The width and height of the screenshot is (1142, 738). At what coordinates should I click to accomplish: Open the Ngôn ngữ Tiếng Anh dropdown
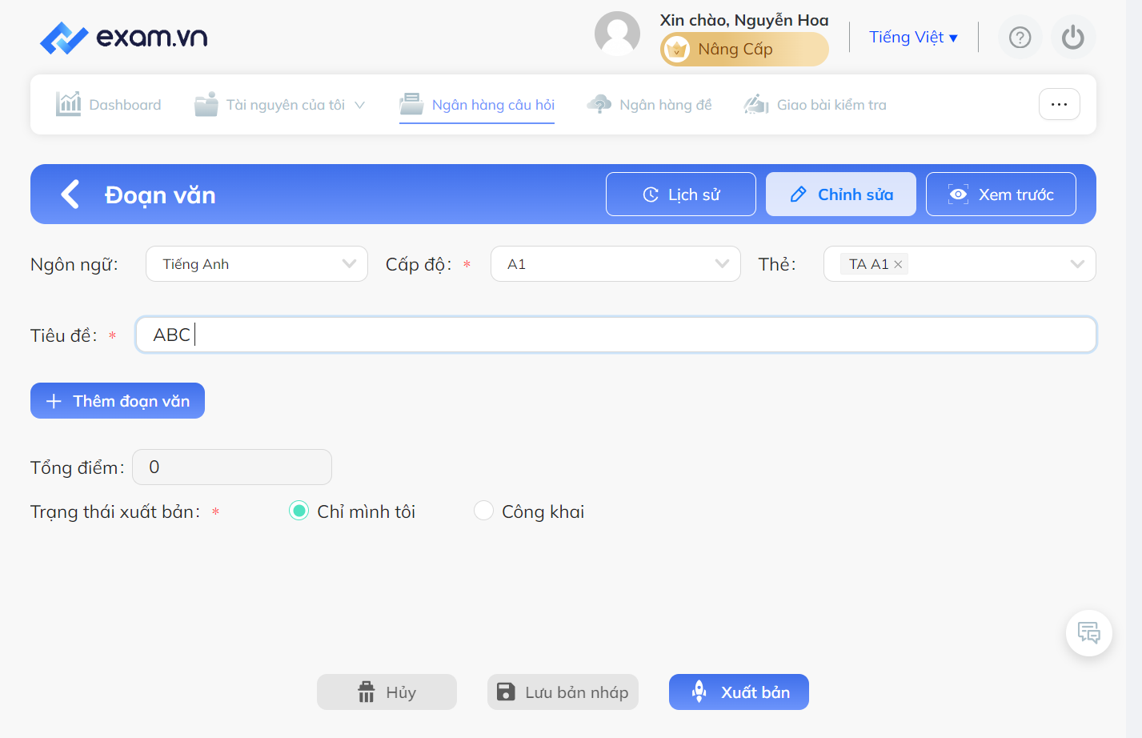click(x=256, y=263)
